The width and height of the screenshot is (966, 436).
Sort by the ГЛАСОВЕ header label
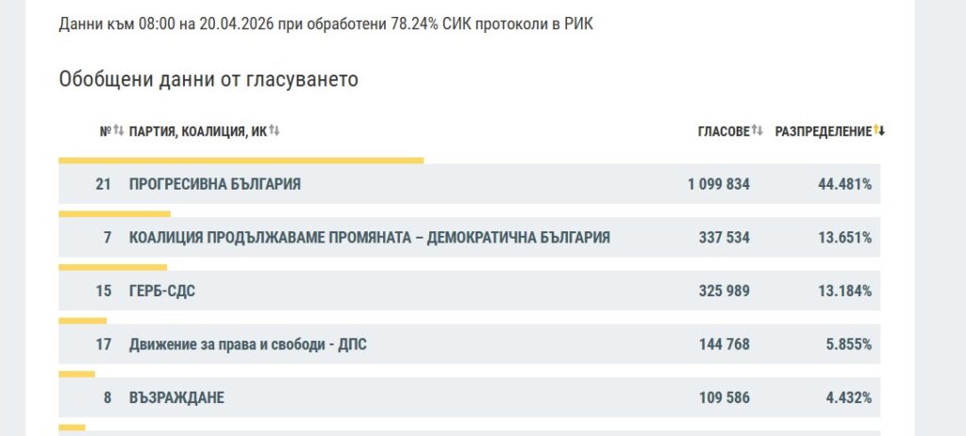(x=724, y=132)
